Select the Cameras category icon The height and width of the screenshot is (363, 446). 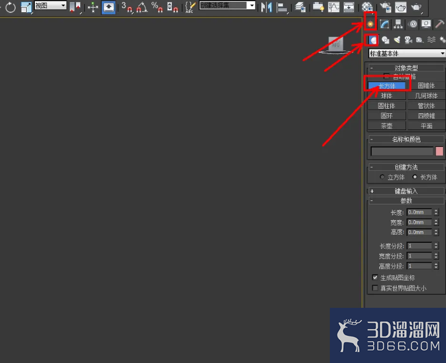click(x=408, y=40)
